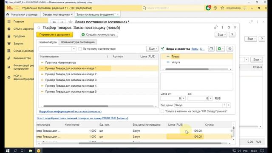The width and height of the screenshot is (272, 153).
Task: Switch to Номенклатура поставщика tab
Action: (x=77, y=42)
